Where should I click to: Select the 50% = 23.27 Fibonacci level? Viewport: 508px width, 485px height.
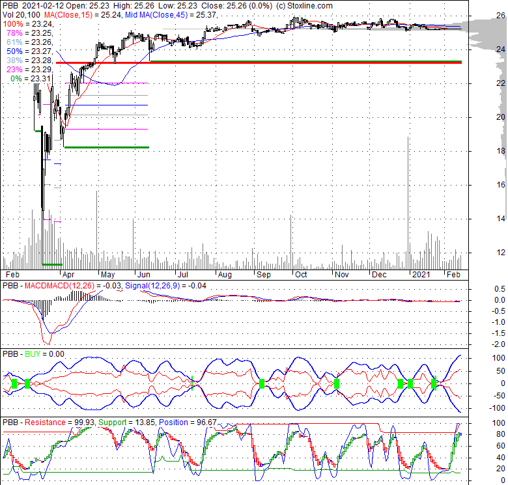(x=30, y=51)
